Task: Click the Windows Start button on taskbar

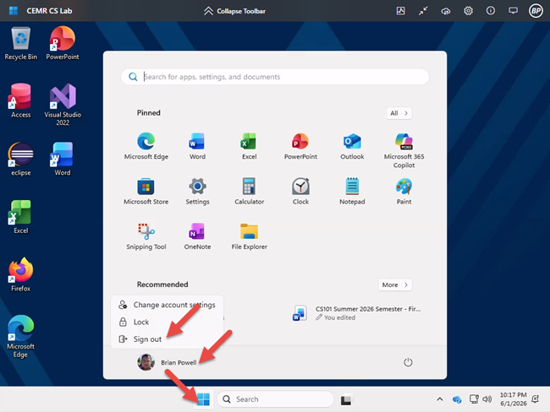Action: [203, 399]
